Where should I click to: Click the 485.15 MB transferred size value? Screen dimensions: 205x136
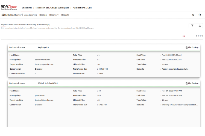(x=103, y=69)
